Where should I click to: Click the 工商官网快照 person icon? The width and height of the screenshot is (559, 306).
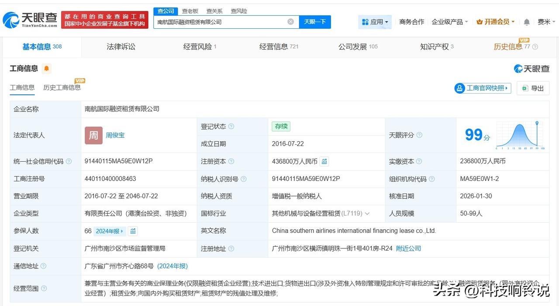pos(460,88)
